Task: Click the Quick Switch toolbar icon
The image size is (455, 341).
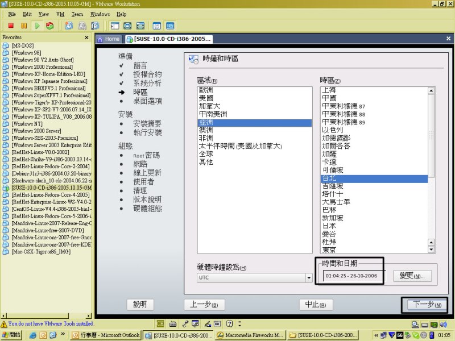Action: 140,26
